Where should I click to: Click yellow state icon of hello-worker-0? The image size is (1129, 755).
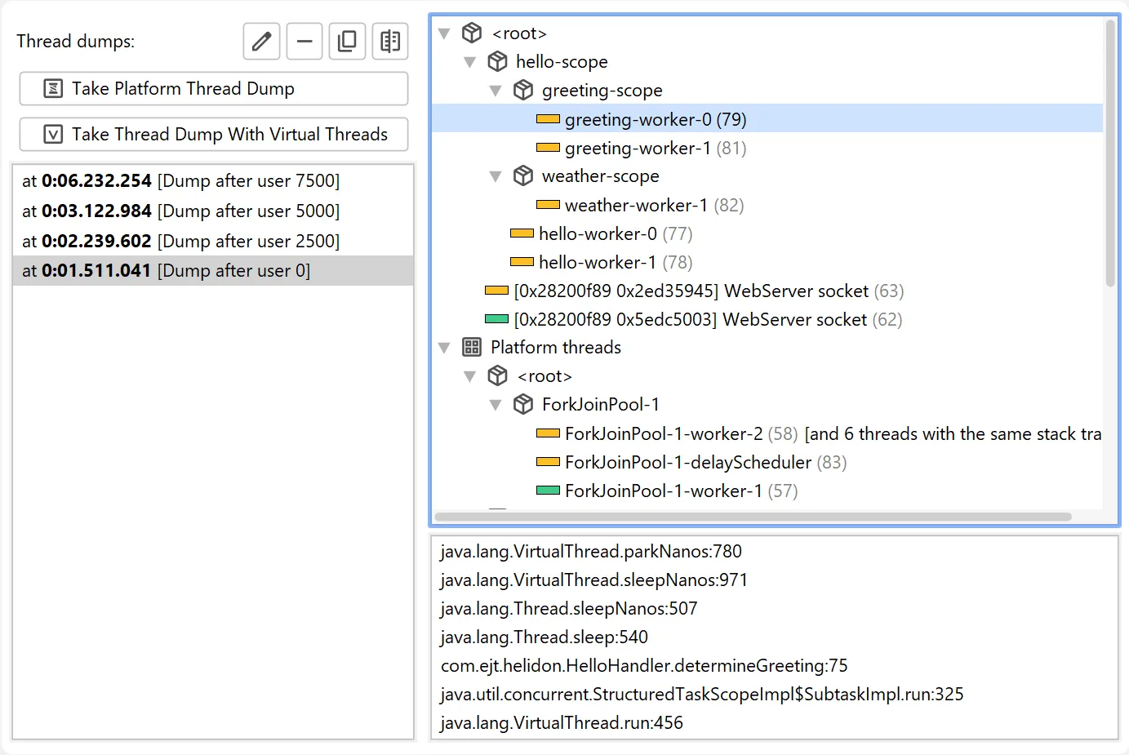522,233
